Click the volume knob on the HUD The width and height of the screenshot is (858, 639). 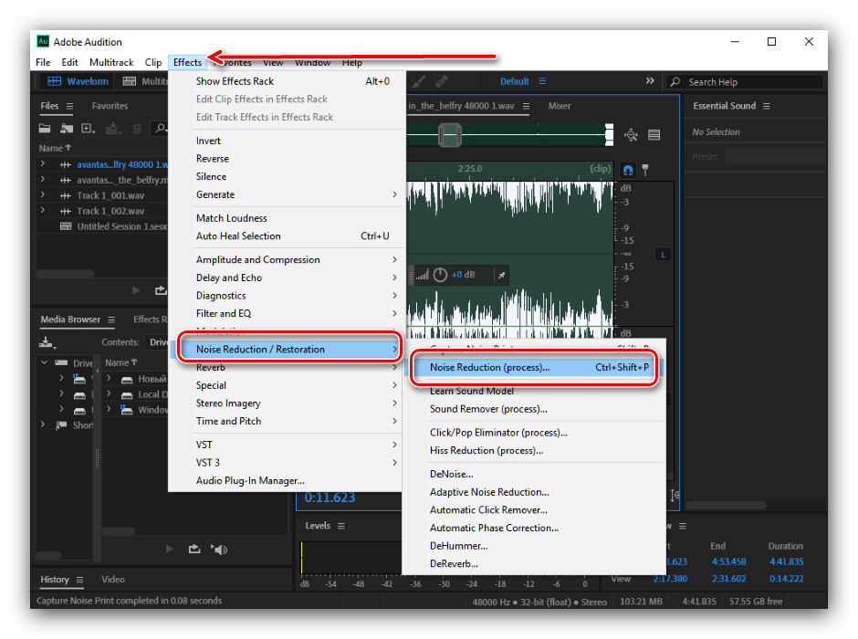(440, 275)
